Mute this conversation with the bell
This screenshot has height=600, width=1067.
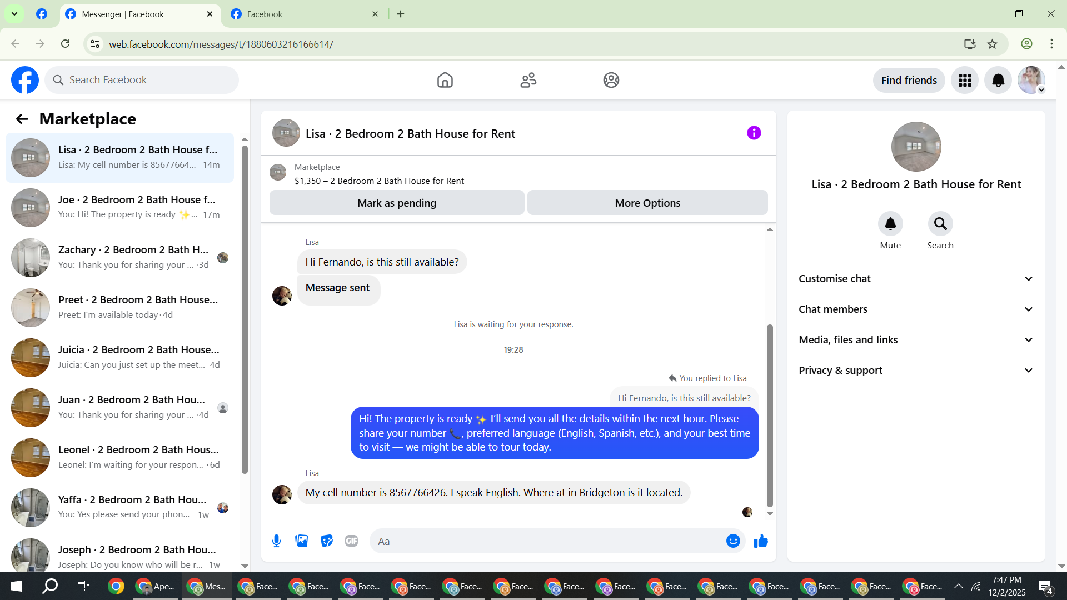(890, 224)
